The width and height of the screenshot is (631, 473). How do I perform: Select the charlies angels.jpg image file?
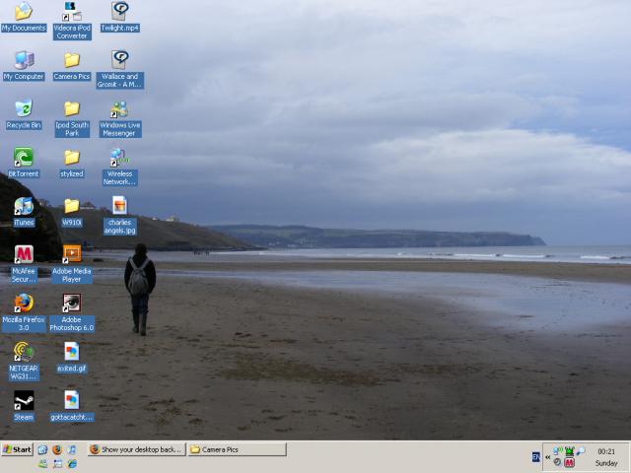pyautogui.click(x=119, y=206)
